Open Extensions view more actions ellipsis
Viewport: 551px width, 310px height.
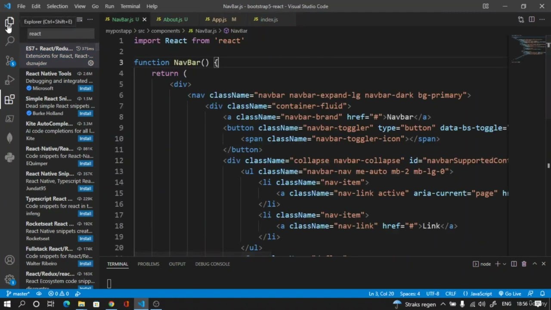pos(90,19)
